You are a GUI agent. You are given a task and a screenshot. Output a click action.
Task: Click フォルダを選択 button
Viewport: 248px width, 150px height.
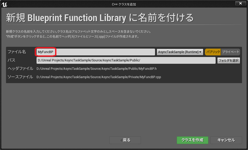point(228,61)
